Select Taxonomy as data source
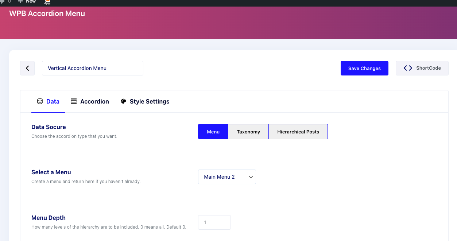457x241 pixels. pyautogui.click(x=248, y=132)
